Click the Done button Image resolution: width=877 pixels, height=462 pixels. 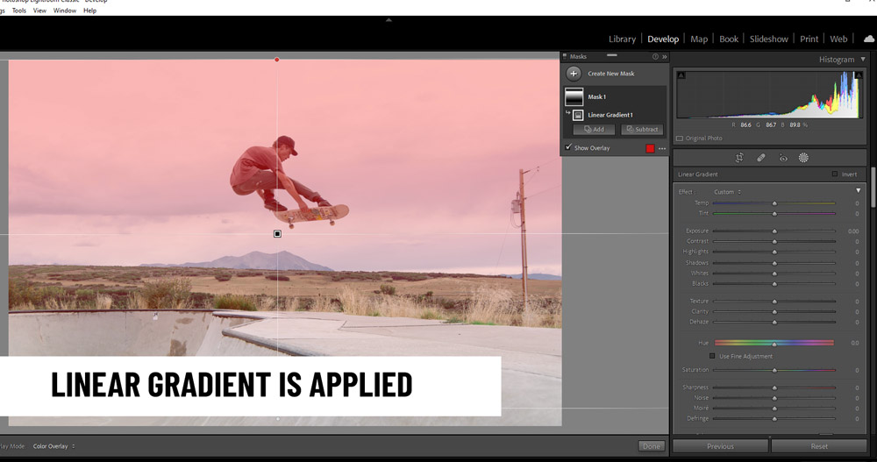click(652, 445)
